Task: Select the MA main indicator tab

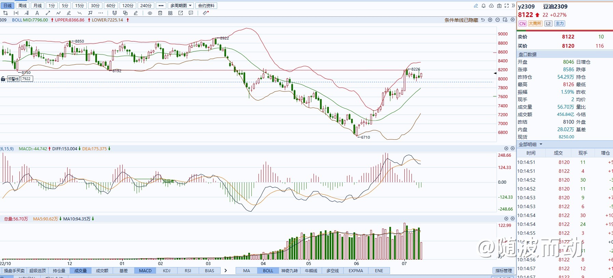Action: pos(247,271)
